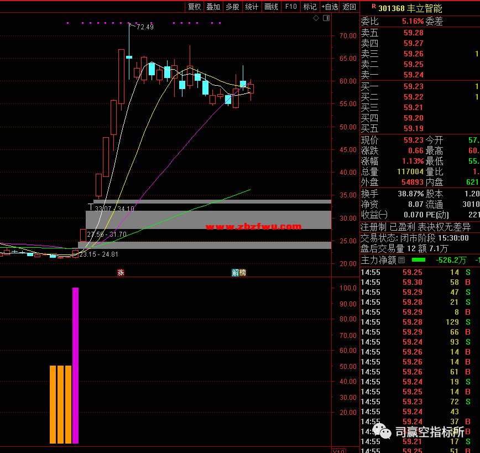
Task: Click the X10 scale icon at bottom
Action: [338, 450]
